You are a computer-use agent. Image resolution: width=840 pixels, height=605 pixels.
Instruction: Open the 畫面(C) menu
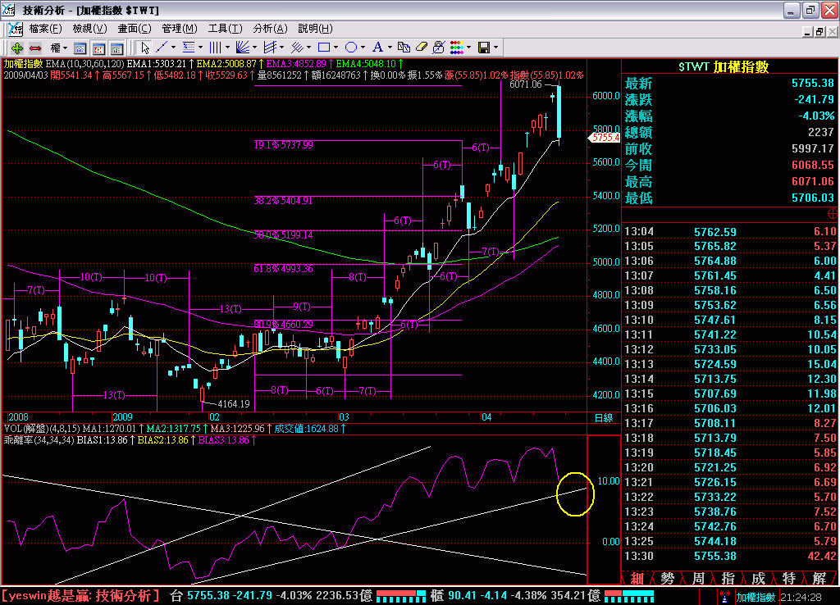click(x=135, y=29)
